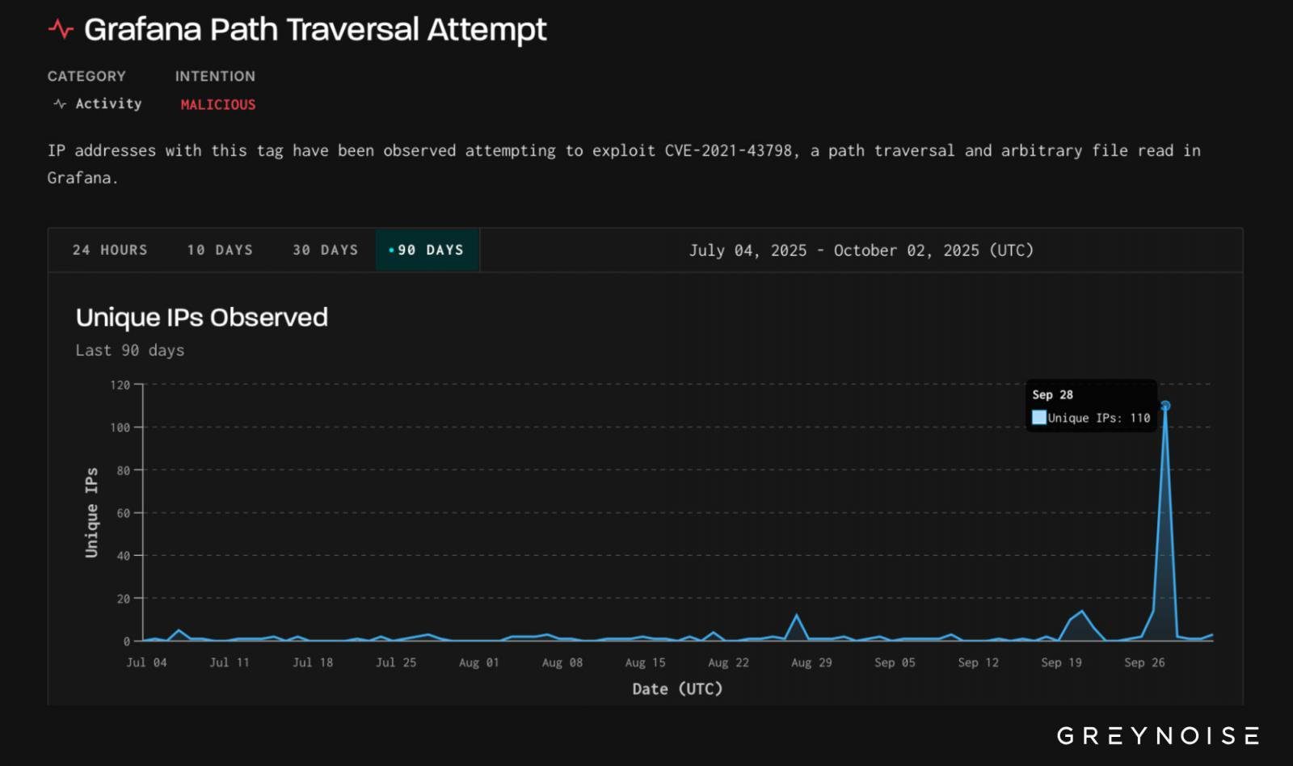Open the 30 DAYS view
Screen dimensions: 1293x766
pyautogui.click(x=325, y=250)
